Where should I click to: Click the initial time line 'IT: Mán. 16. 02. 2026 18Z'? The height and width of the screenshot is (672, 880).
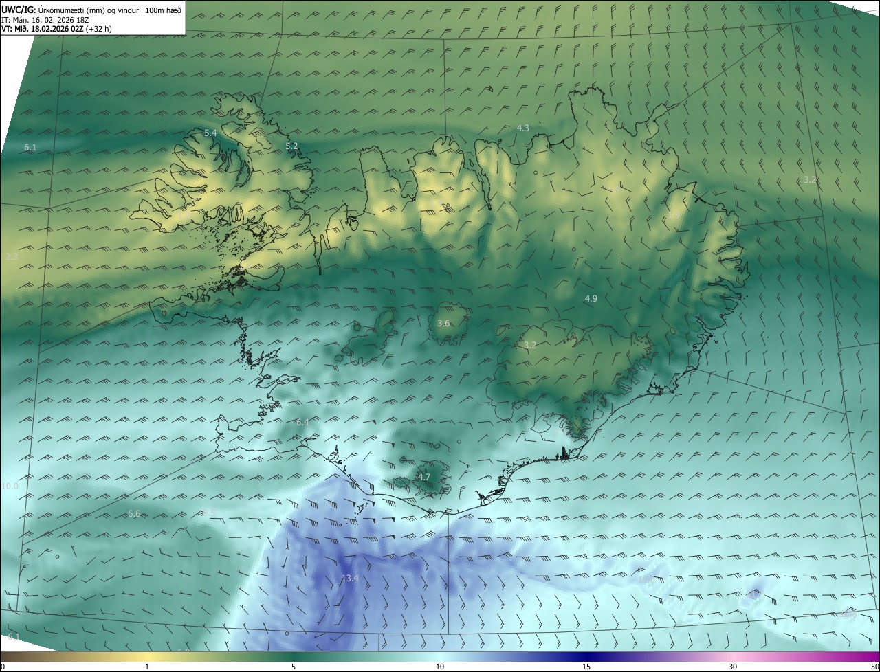click(45, 20)
